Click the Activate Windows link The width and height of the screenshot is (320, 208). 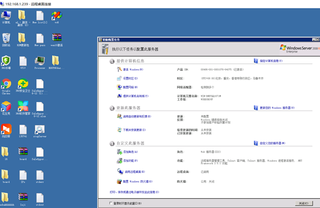point(133,70)
